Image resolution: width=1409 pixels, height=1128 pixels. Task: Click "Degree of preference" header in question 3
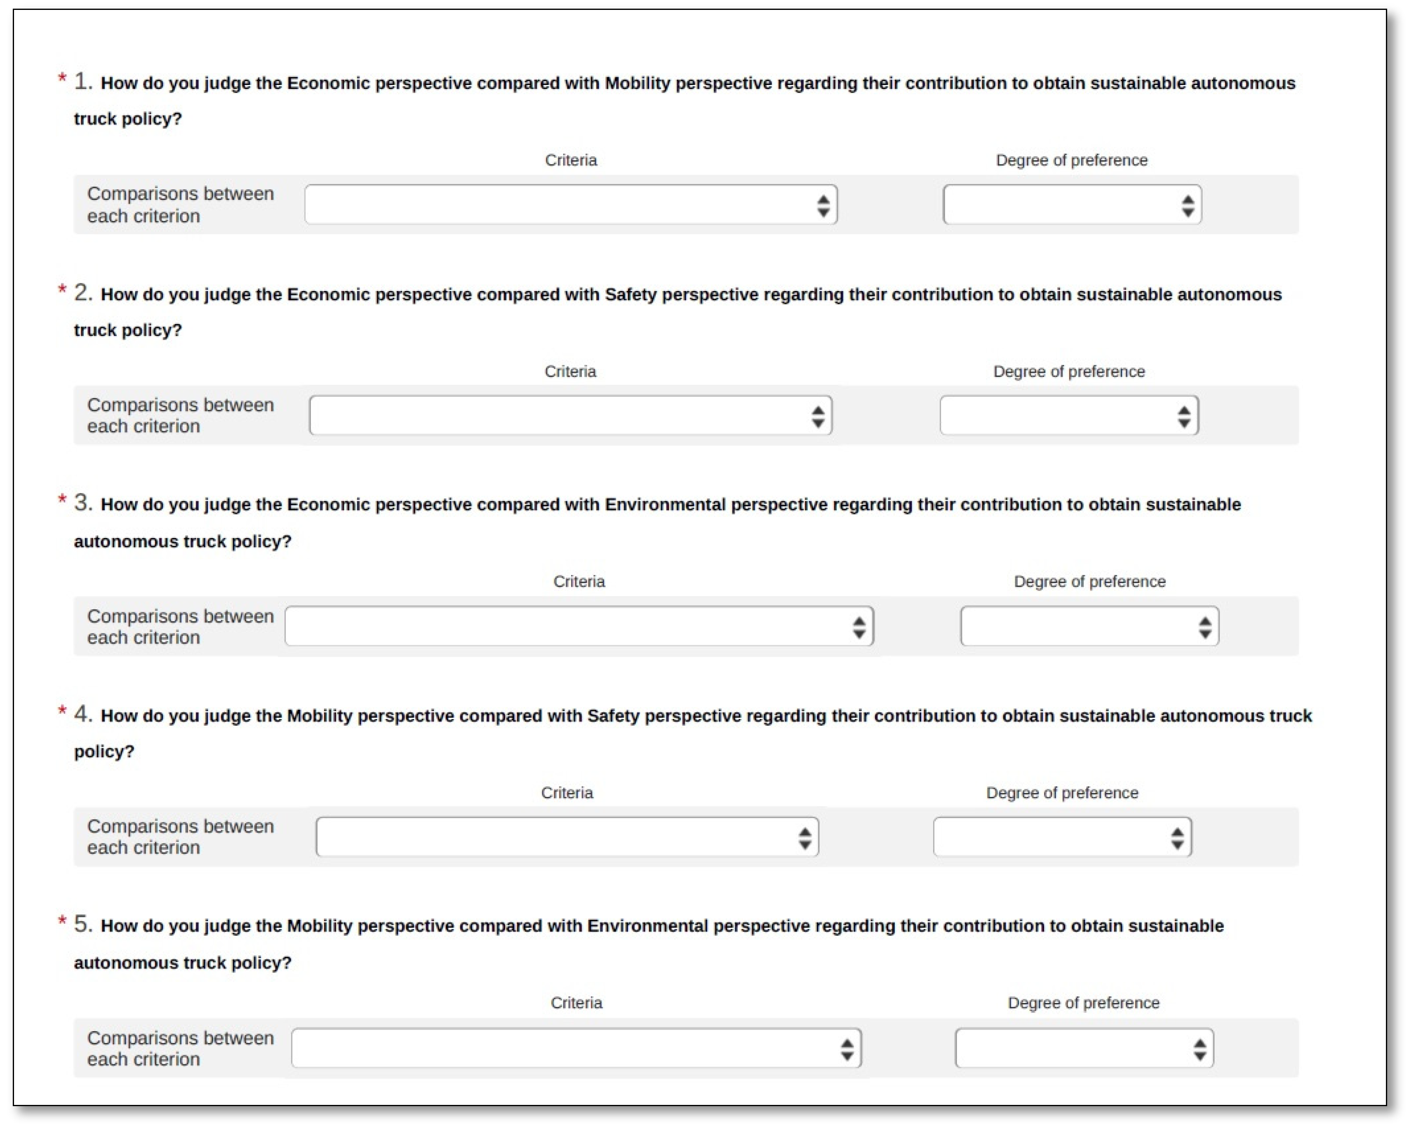1089,582
